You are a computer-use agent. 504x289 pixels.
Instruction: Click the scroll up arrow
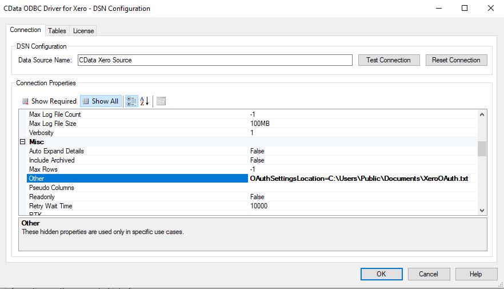pyautogui.click(x=482, y=114)
